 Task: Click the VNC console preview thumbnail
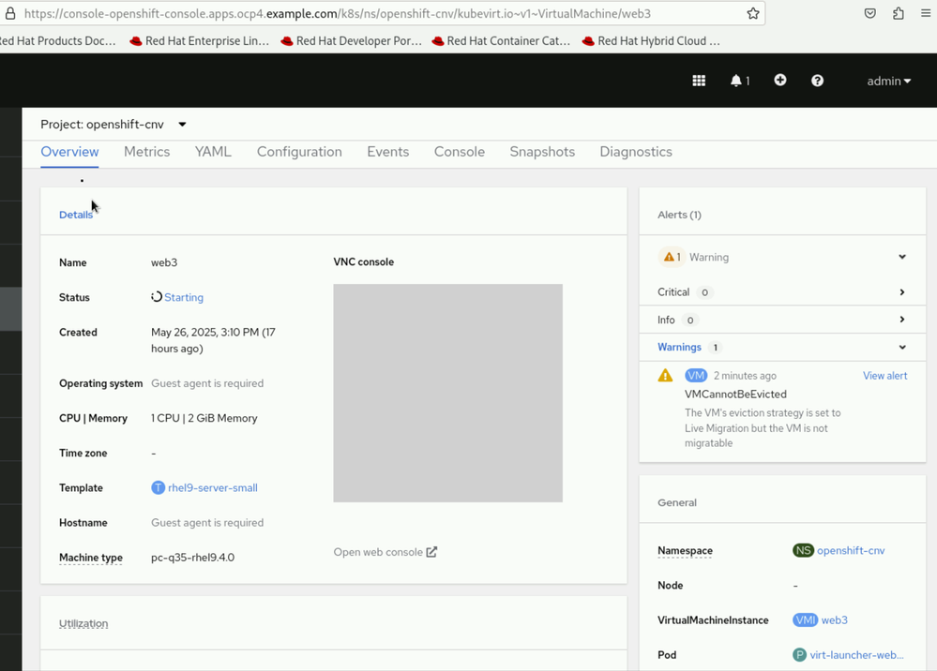tap(447, 393)
